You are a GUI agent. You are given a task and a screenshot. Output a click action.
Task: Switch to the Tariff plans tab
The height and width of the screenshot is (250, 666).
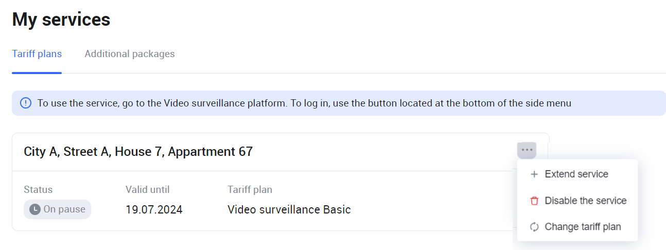(37, 54)
